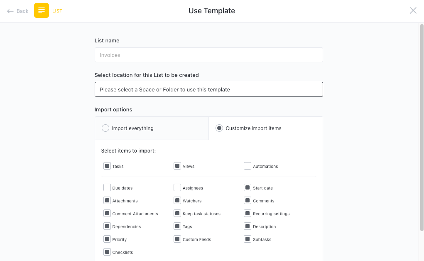
Task: Enable the Assignees checkbox
Action: (177, 187)
